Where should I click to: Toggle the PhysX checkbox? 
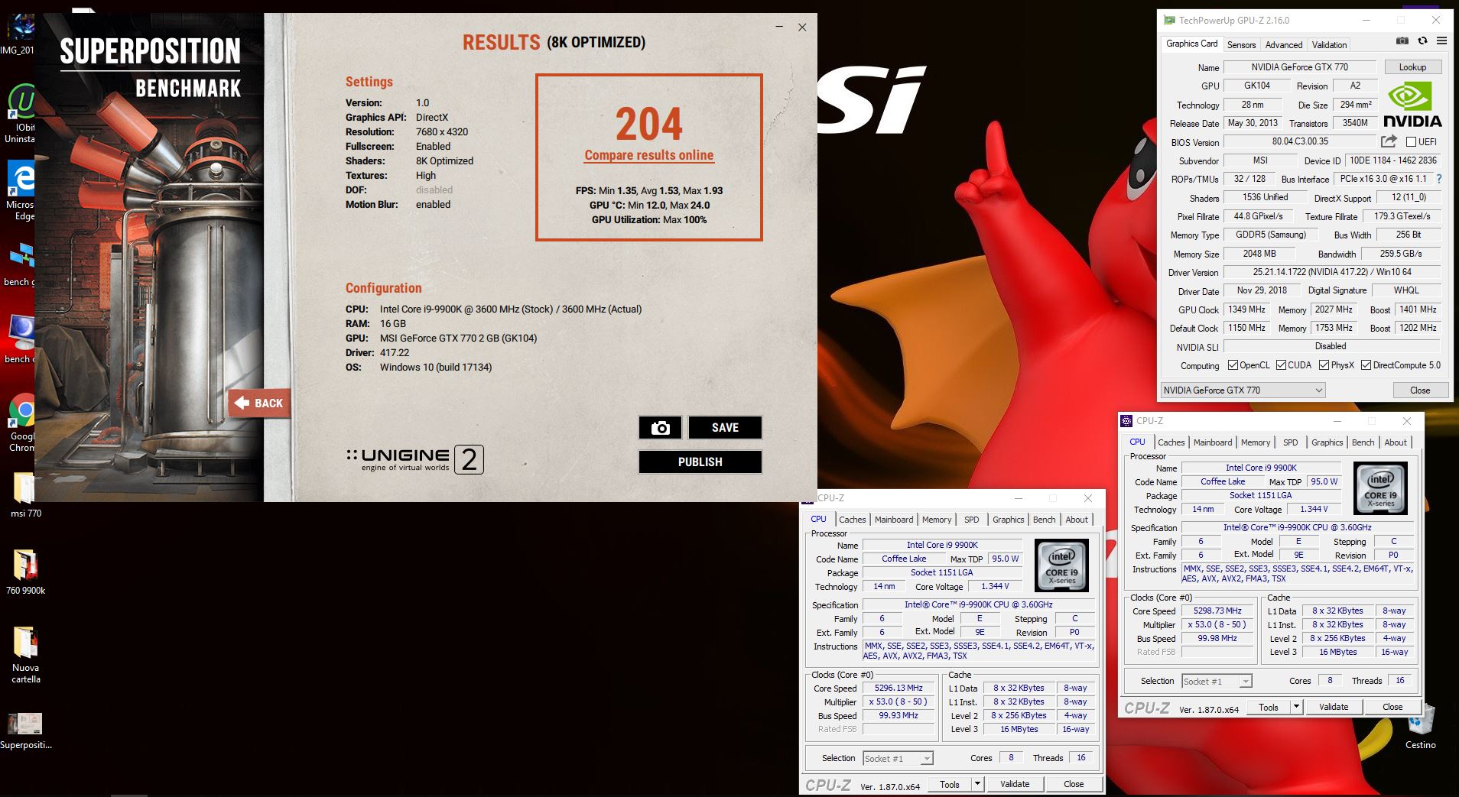[1324, 365]
